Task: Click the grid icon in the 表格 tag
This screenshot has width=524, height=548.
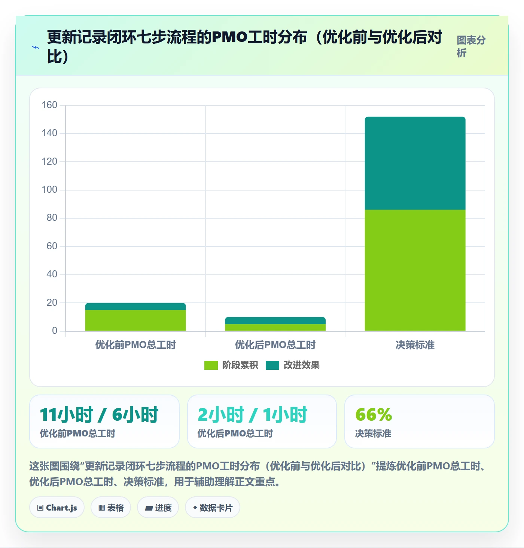Action: pyautogui.click(x=101, y=508)
